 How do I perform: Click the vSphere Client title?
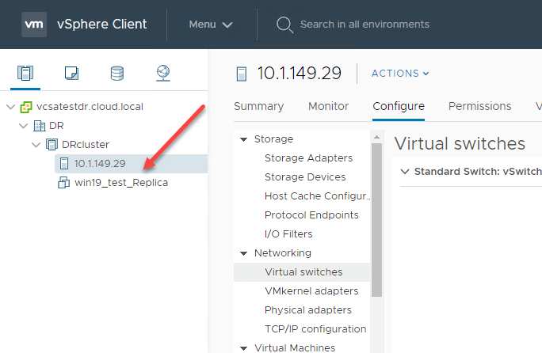[102, 25]
